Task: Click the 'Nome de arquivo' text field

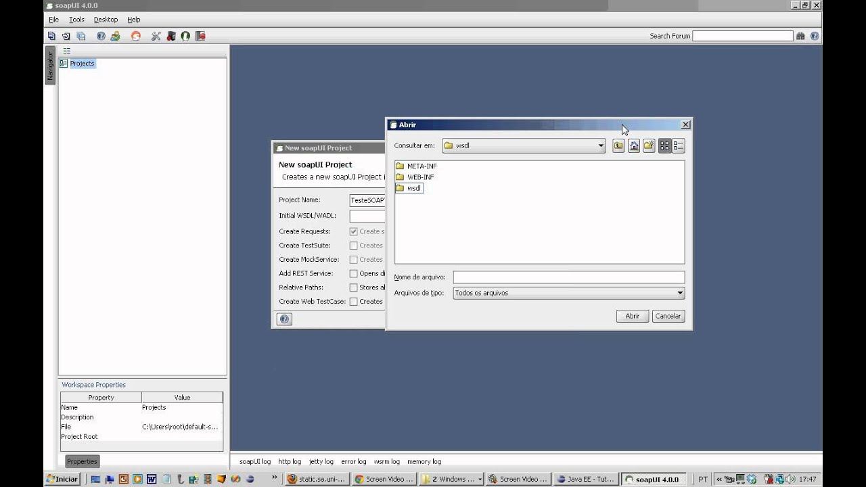Action: pos(569,277)
